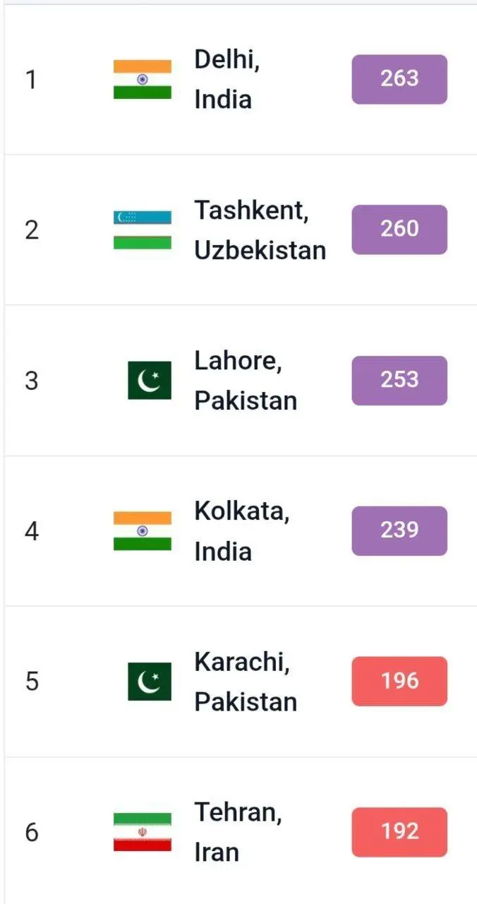
Task: Click rank number 1 in the list
Action: [30, 80]
